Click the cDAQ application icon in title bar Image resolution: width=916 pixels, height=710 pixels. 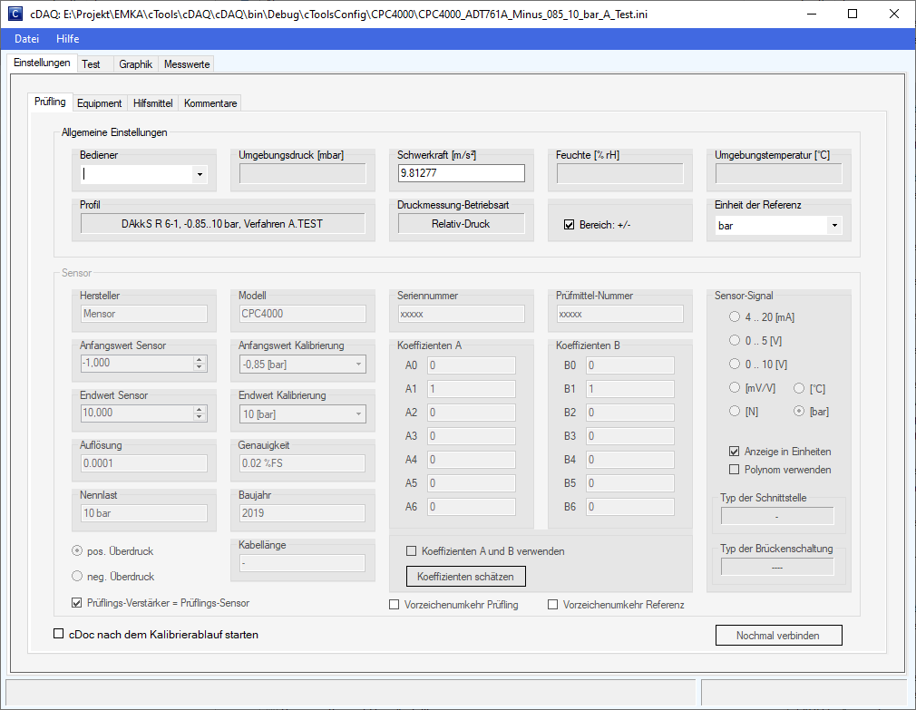15,15
